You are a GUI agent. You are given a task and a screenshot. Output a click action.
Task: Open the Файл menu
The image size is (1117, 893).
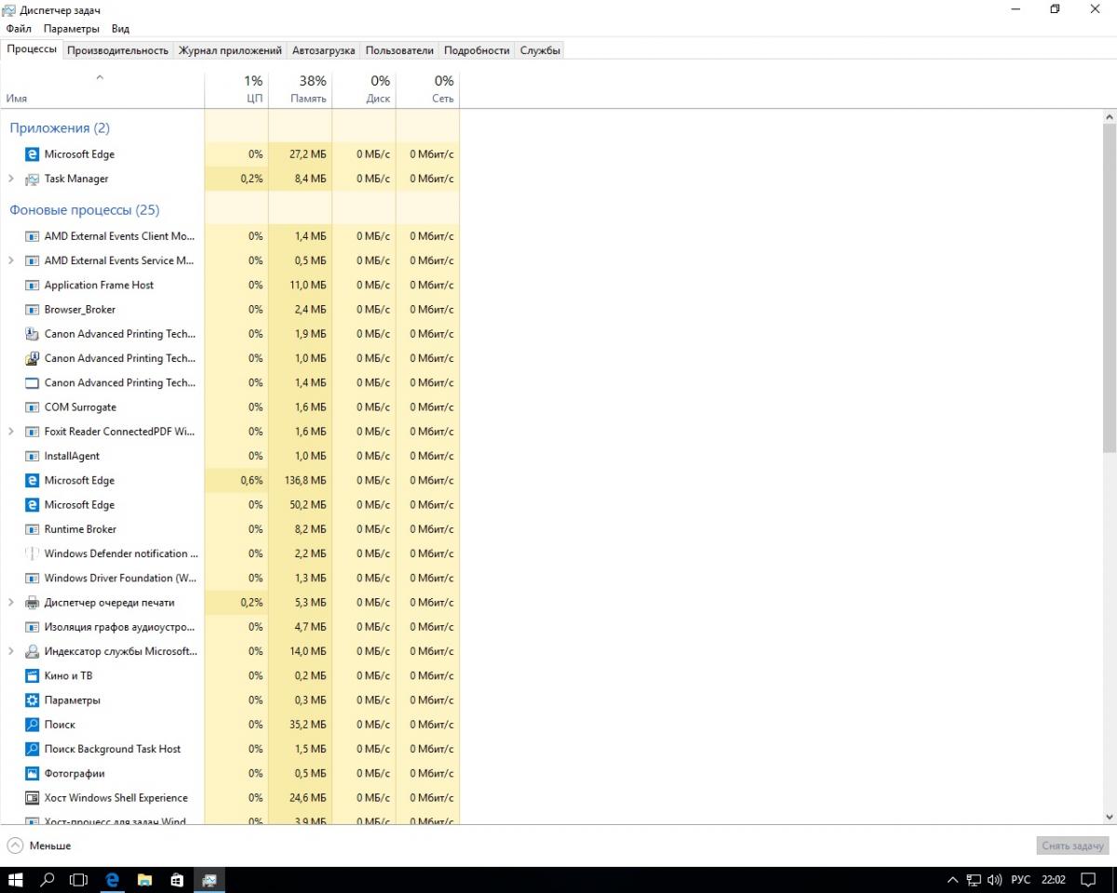[x=19, y=29]
